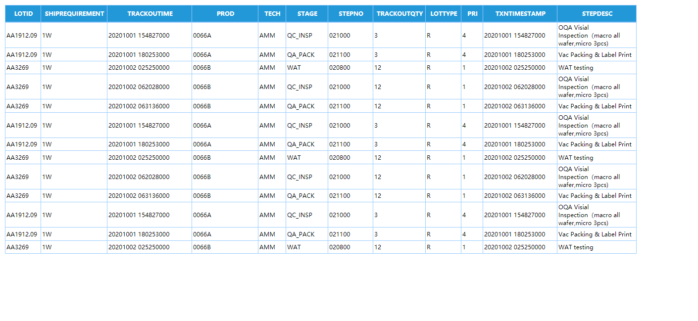Sort by the SHIPREQUIREMENT column header

point(74,14)
